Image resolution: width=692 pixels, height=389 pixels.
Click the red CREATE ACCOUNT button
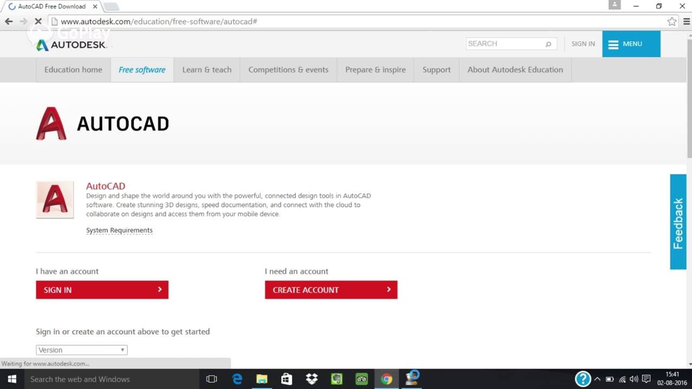pos(331,290)
